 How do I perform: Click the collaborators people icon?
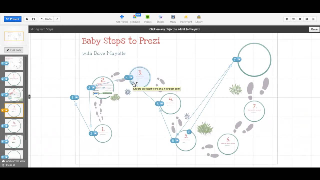tap(287, 19)
